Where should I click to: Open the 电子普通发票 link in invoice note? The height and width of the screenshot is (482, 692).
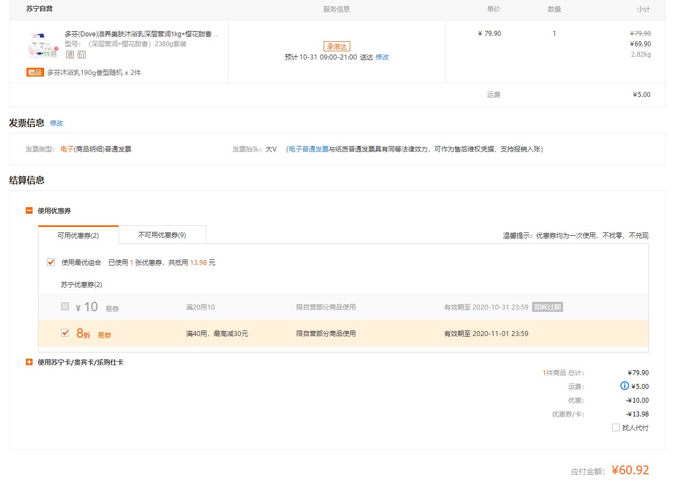[x=309, y=149]
